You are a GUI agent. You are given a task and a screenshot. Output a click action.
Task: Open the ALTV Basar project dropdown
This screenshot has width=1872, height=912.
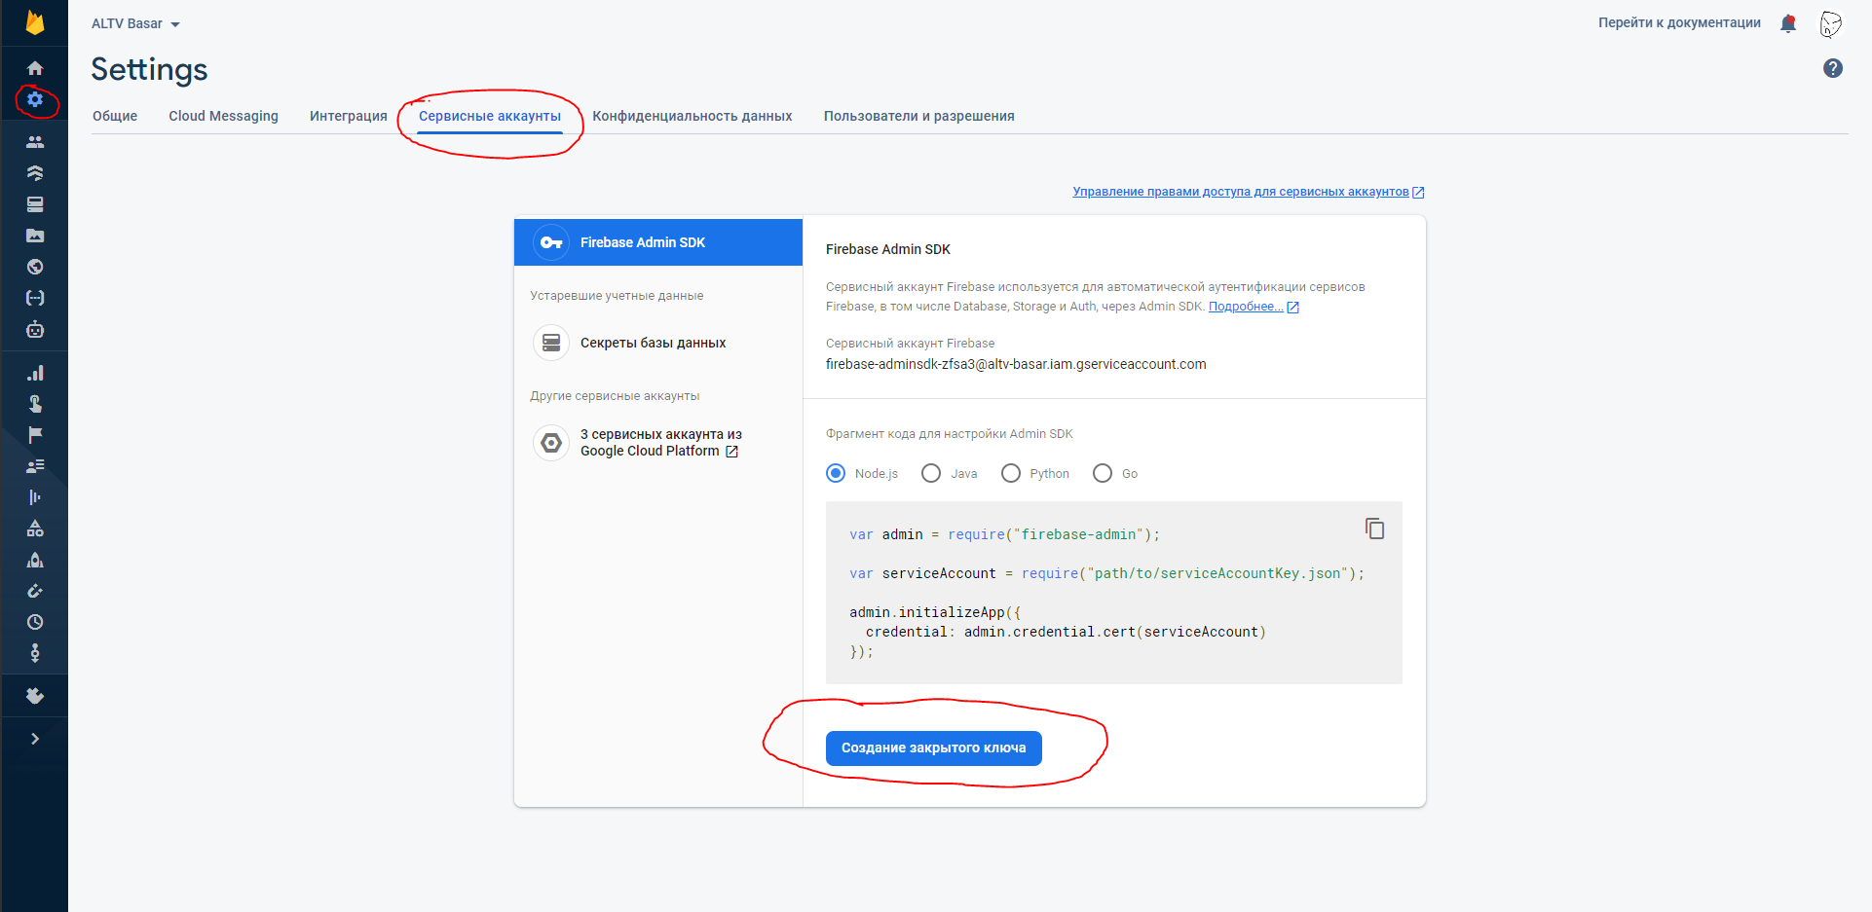point(135,23)
